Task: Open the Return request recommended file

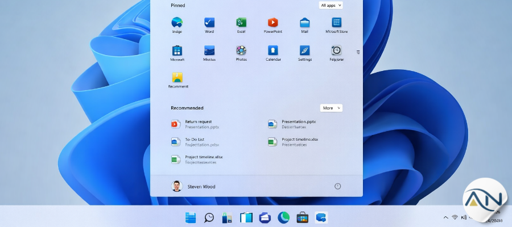Action: 196,124
